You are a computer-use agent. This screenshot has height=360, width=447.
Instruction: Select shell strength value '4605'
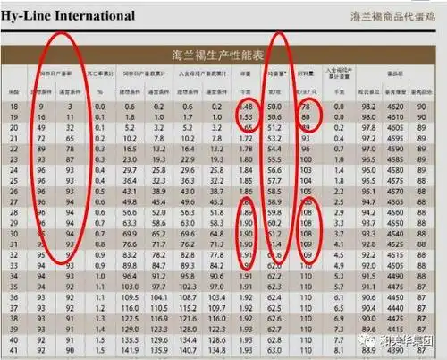(x=395, y=128)
